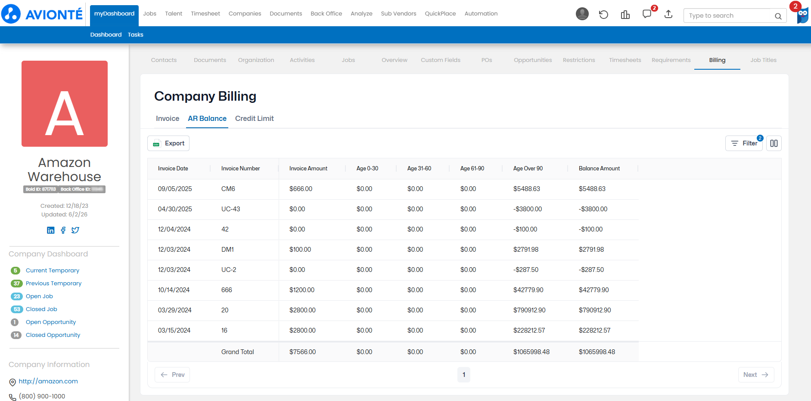Click the Avionté logo
This screenshot has height=401, width=811.
pyautogui.click(x=42, y=14)
